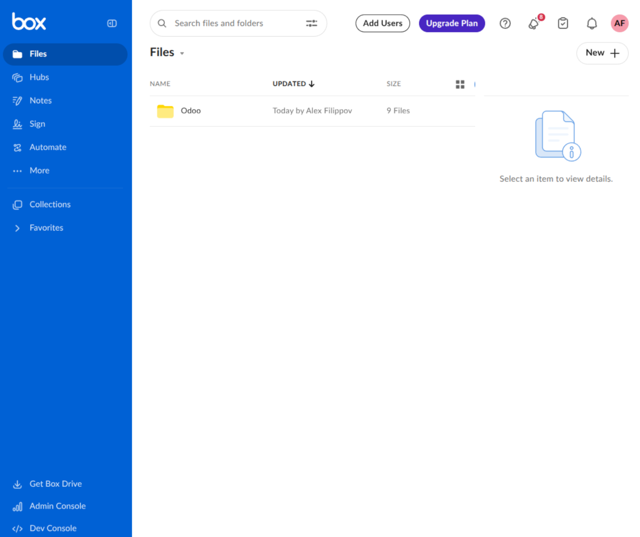This screenshot has height=537, width=640.
Task: Click the Dev Console code icon
Action: (x=17, y=529)
